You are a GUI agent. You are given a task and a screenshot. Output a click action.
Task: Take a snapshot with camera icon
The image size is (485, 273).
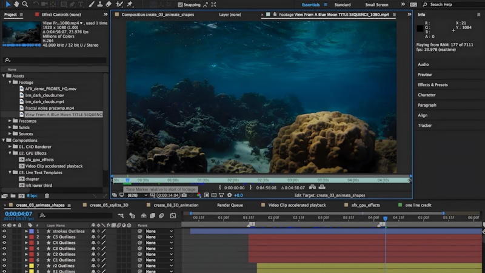click(x=184, y=195)
